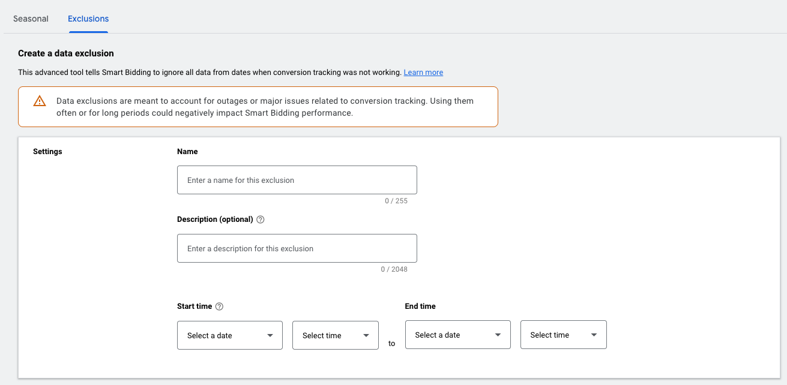Click the 'Description (optional)' label
This screenshot has height=385, width=787.
pyautogui.click(x=215, y=219)
